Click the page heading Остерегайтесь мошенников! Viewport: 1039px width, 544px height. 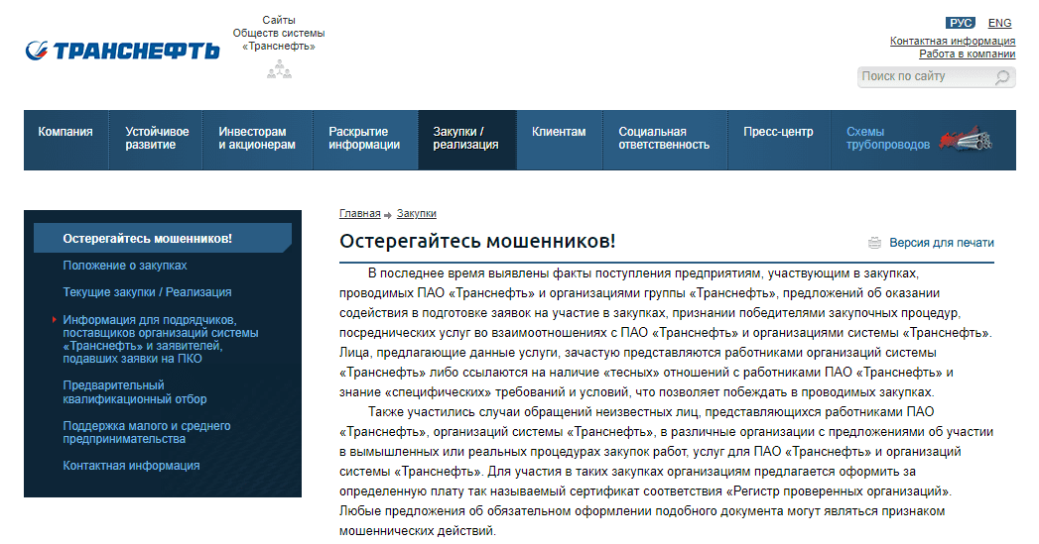tap(477, 241)
